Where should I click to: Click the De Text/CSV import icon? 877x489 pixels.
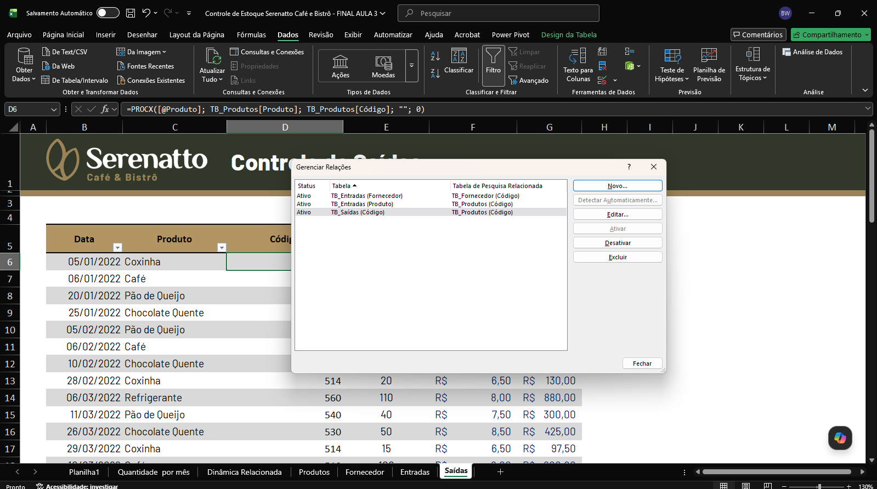point(46,52)
